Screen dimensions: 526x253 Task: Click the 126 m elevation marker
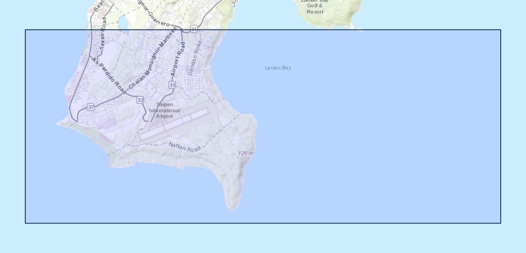245,153
